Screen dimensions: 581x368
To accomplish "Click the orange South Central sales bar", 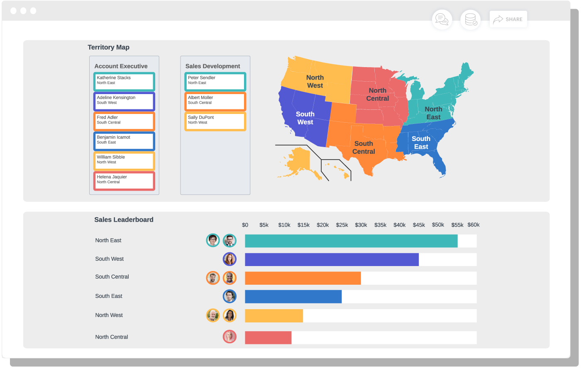I will coord(303,278).
